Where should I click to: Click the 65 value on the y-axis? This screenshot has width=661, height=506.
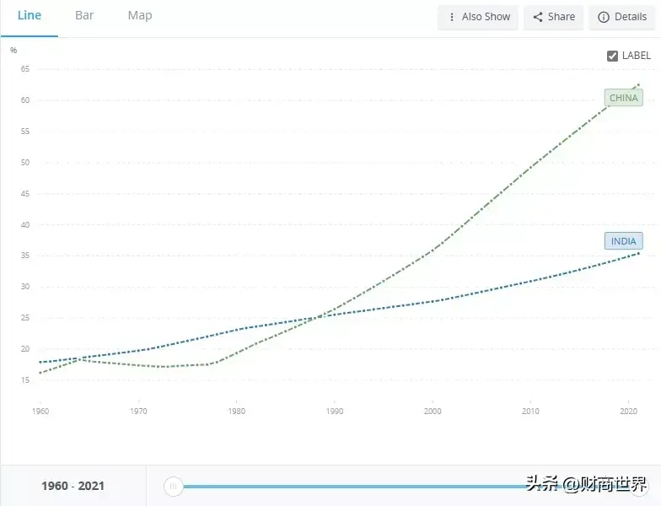click(x=25, y=69)
